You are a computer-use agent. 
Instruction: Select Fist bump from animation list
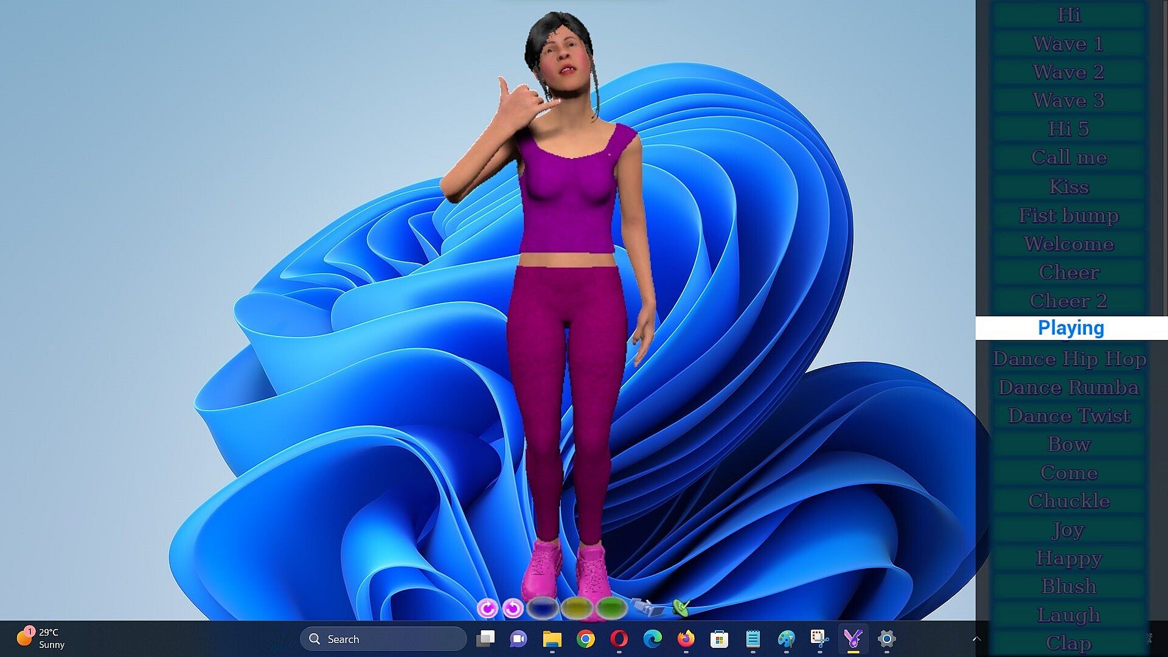[x=1068, y=215]
